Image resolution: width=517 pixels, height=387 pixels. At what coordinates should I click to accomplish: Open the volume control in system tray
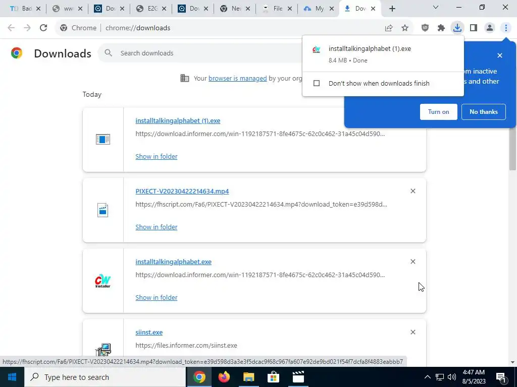pyautogui.click(x=452, y=377)
